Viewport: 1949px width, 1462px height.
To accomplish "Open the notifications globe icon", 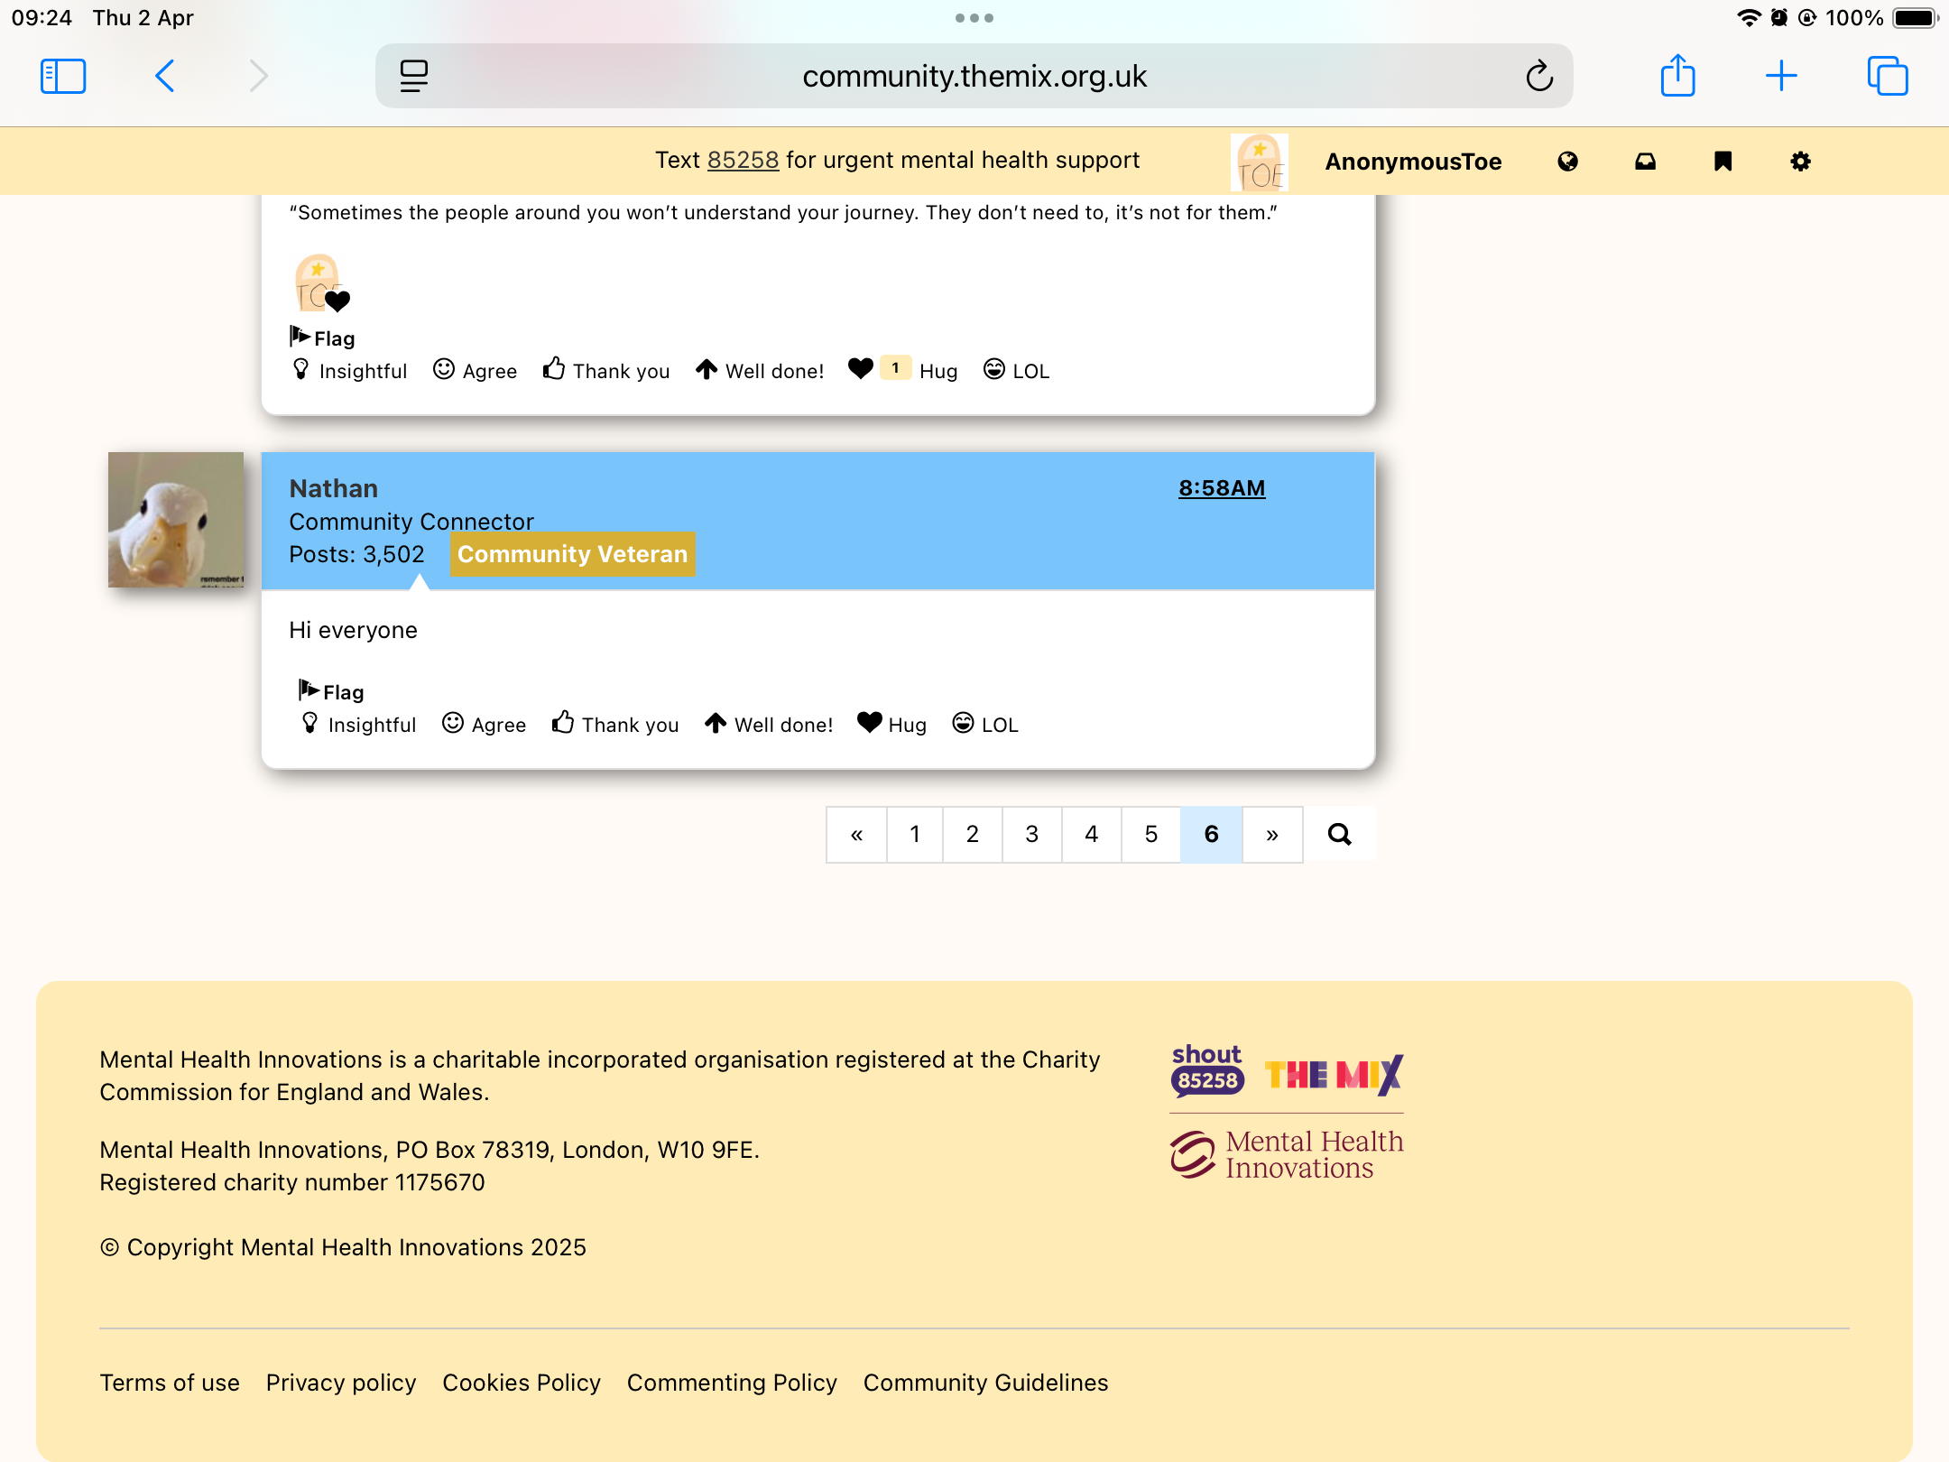I will pos(1567,162).
